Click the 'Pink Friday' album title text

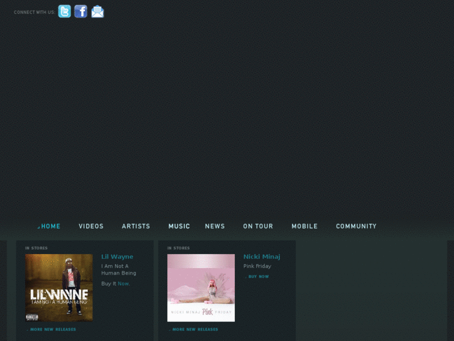[x=257, y=266]
